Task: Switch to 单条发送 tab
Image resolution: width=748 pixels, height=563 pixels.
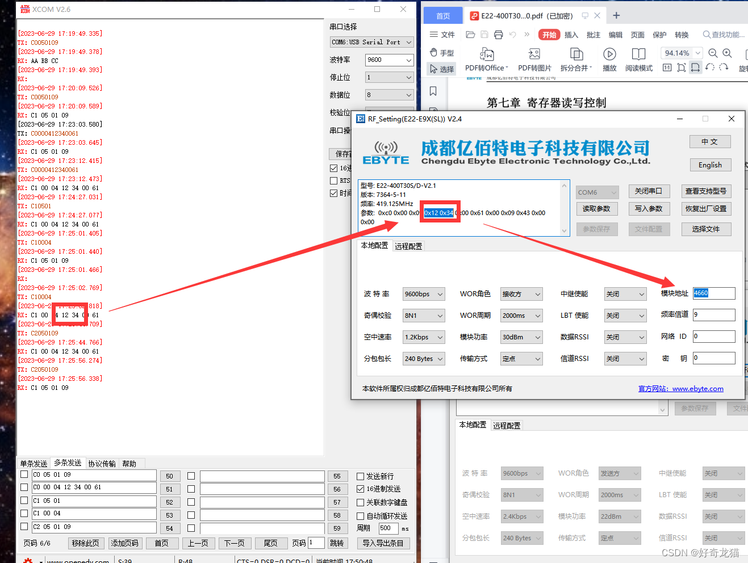Action: pyautogui.click(x=34, y=464)
